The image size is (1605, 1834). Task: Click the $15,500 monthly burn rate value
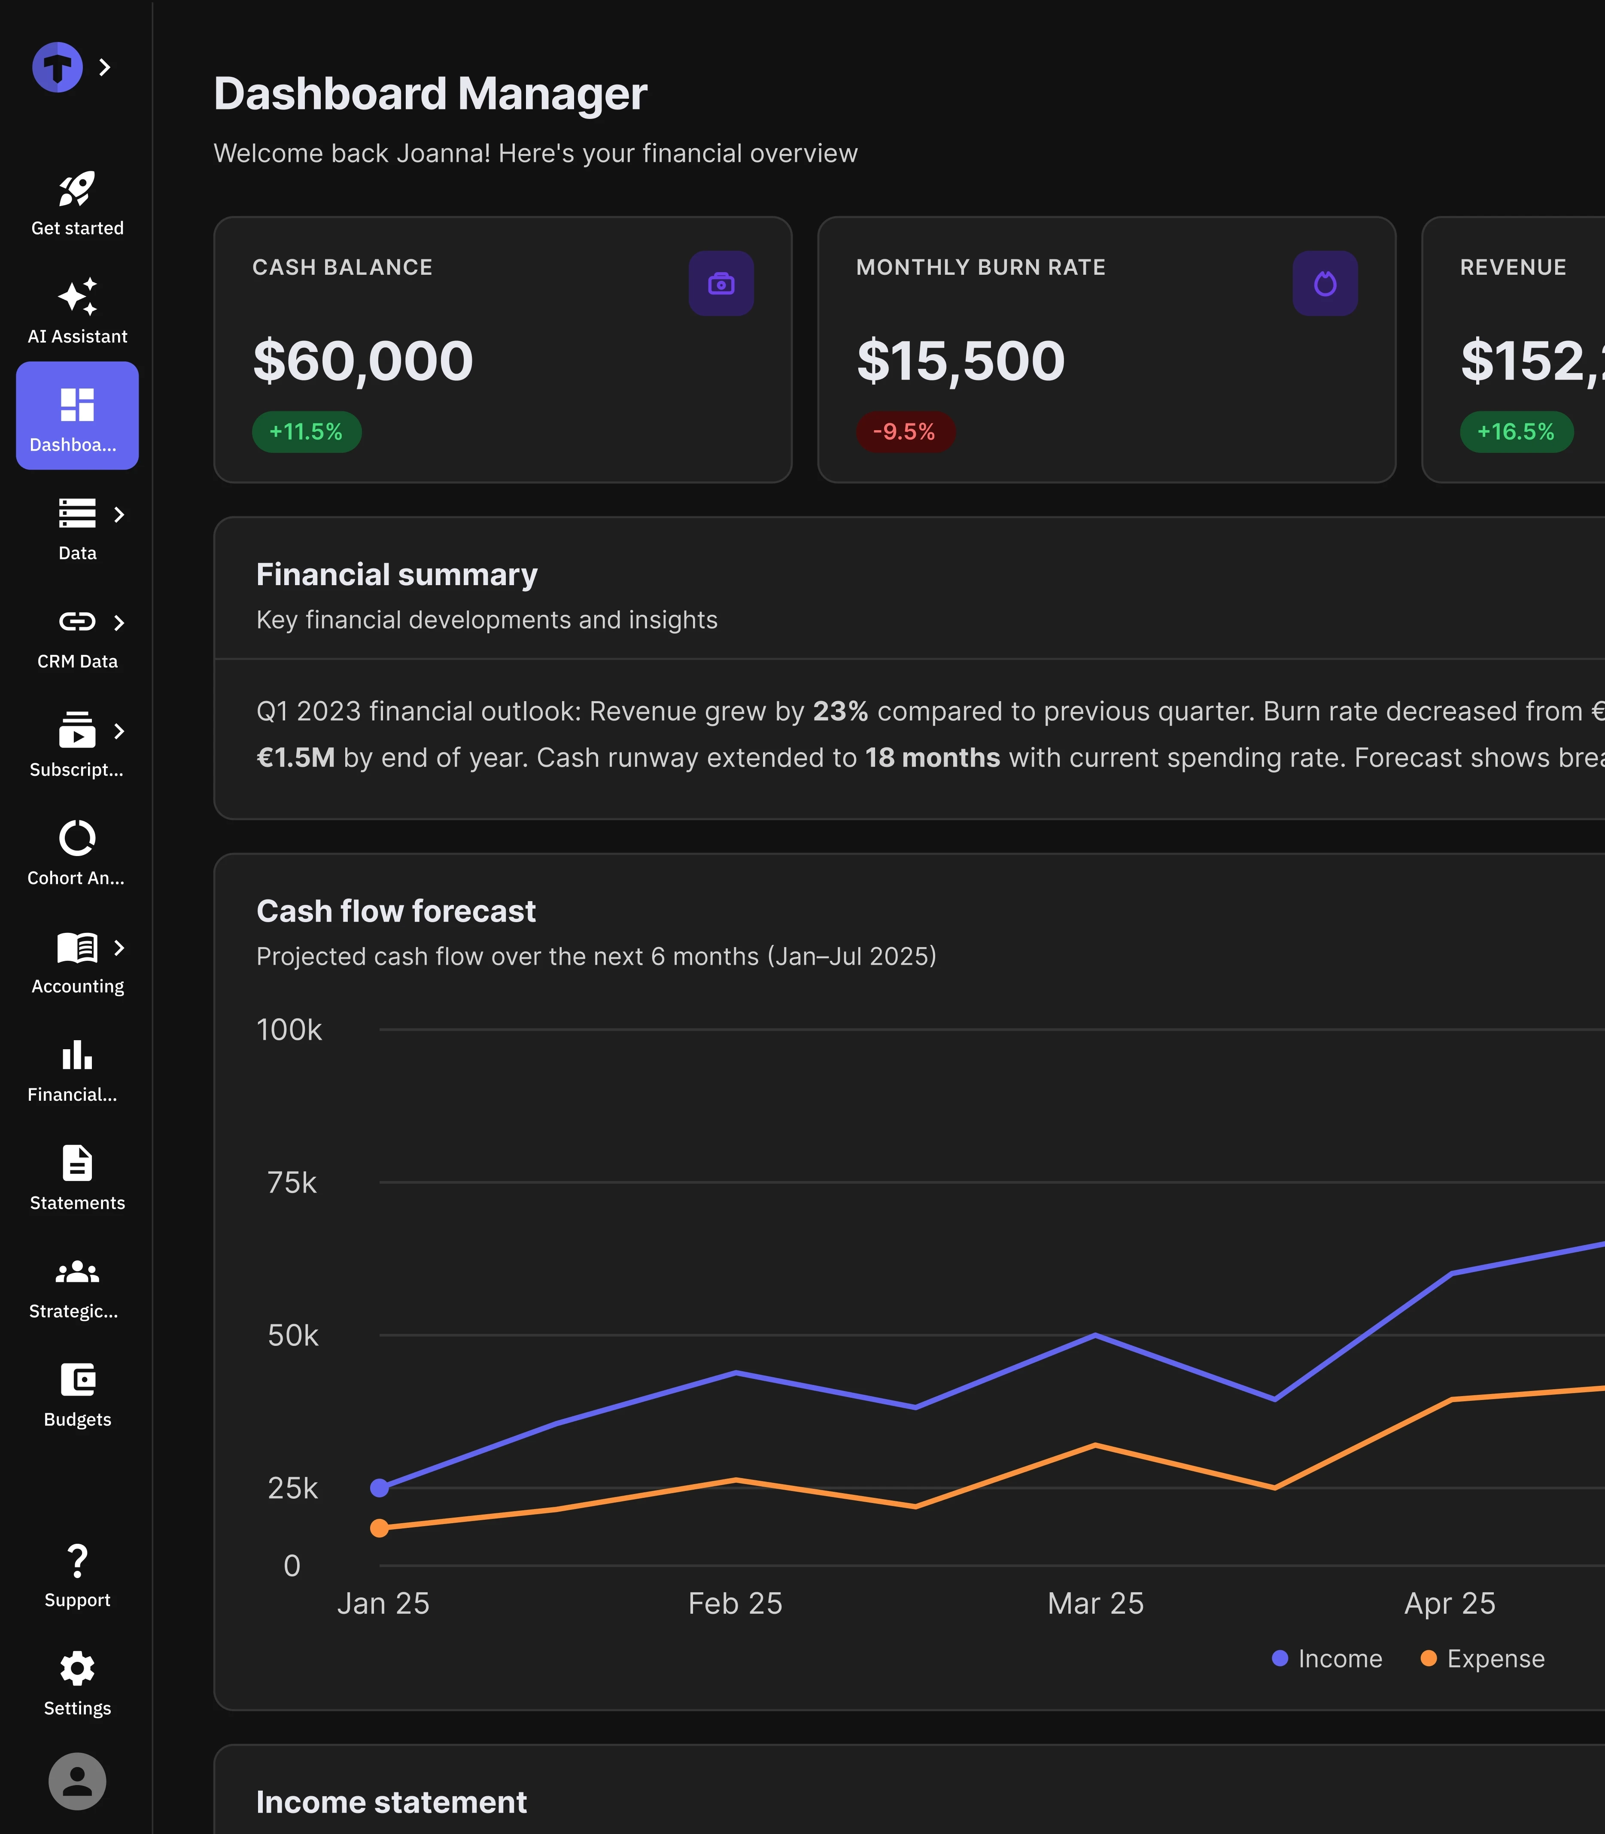click(x=960, y=361)
